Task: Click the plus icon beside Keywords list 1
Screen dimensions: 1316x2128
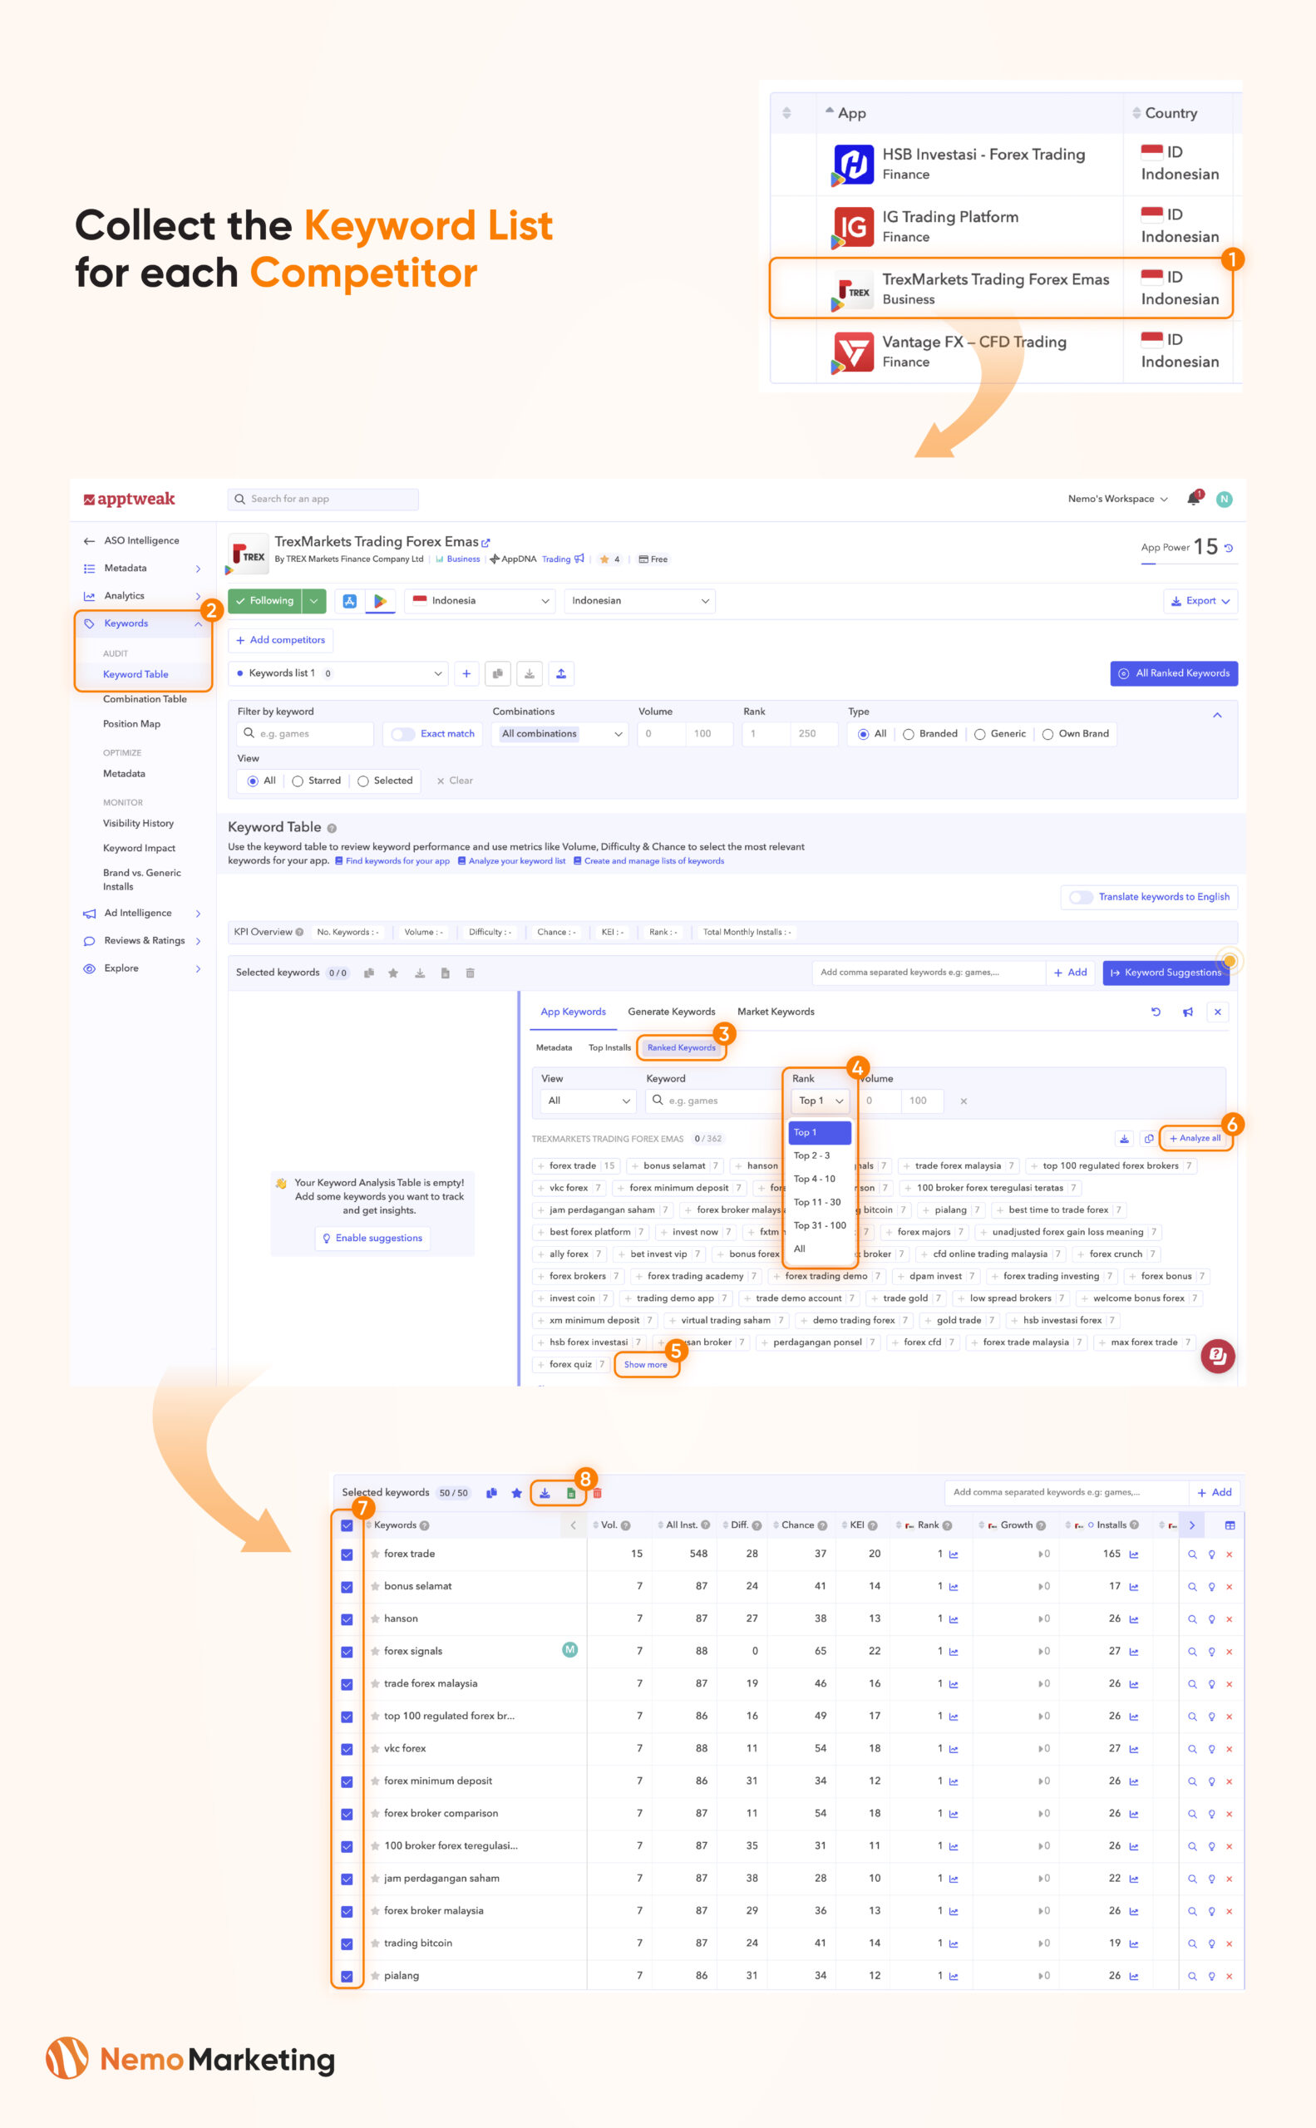Action: [466, 673]
